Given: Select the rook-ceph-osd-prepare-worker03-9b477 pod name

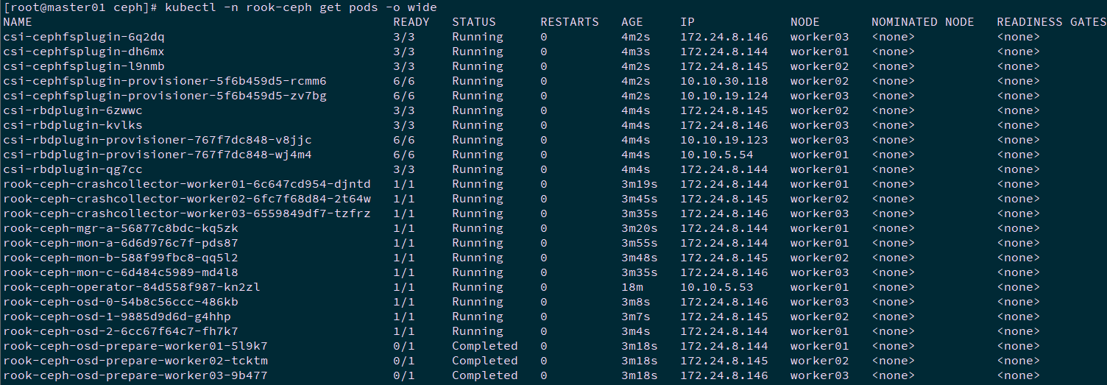Looking at the screenshot, I should (135, 375).
